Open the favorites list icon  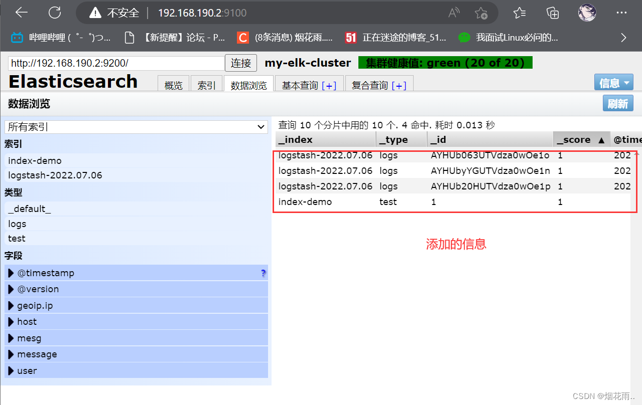[x=520, y=13]
